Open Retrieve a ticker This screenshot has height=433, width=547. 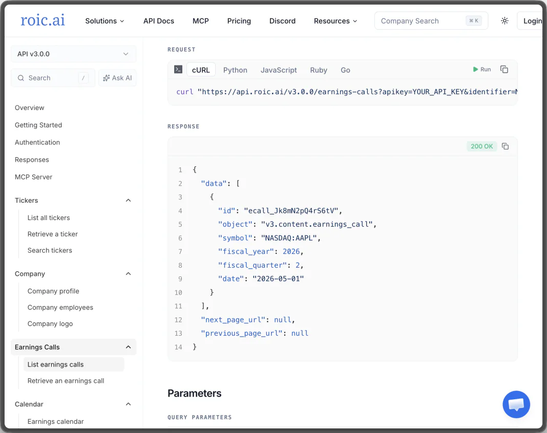(x=53, y=234)
